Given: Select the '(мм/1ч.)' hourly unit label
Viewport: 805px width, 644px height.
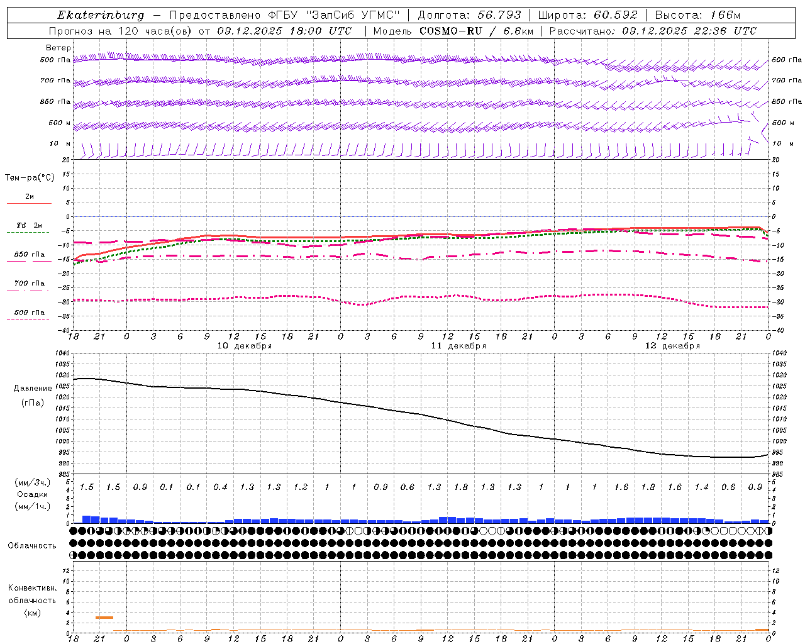Looking at the screenshot, I should 33,506.
